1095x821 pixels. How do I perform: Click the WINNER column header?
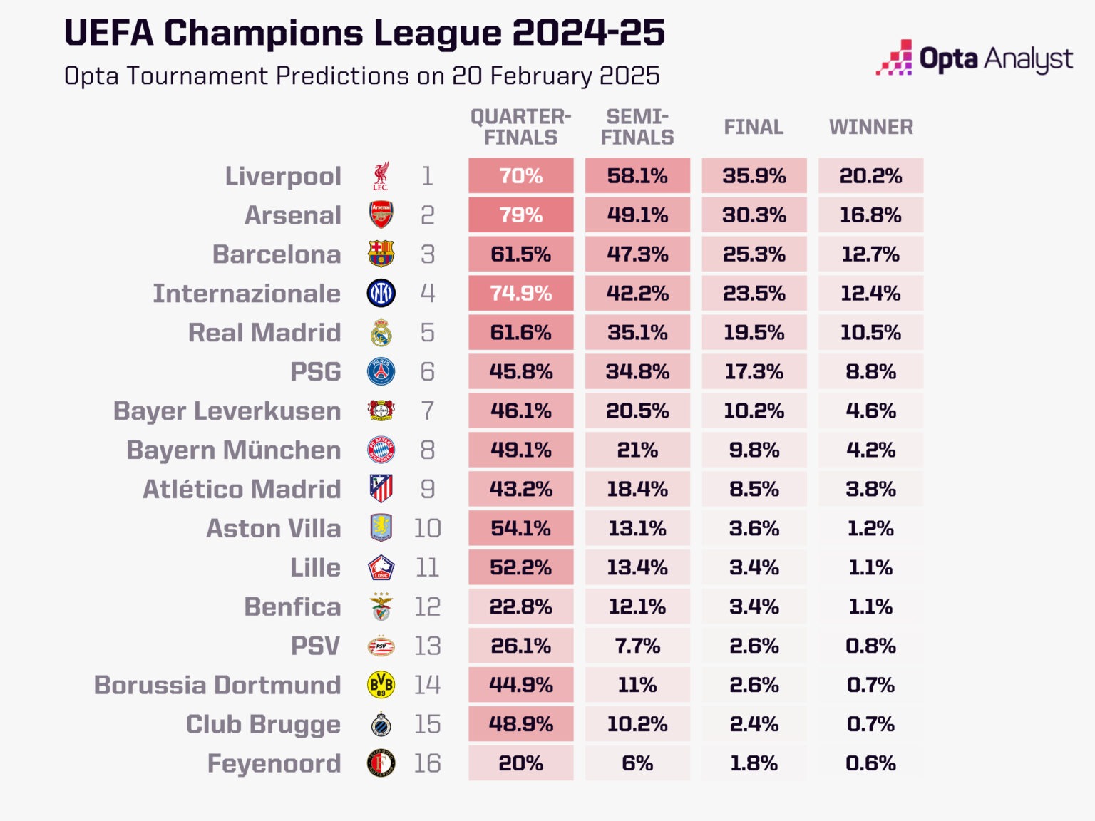871,127
